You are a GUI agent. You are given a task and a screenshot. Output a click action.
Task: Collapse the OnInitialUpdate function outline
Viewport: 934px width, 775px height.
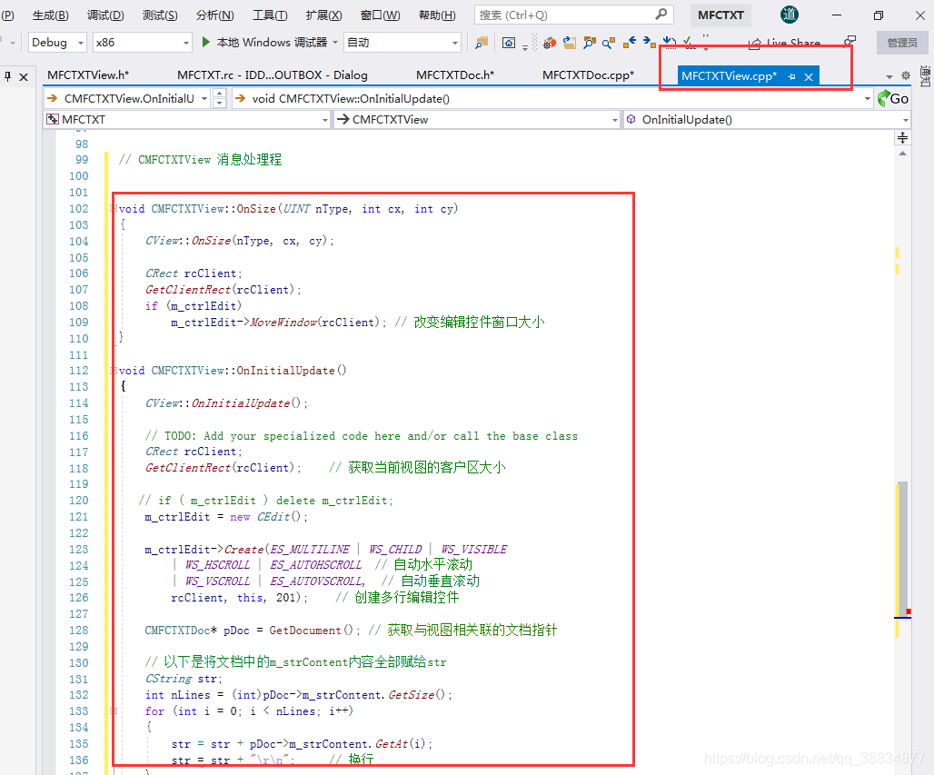tap(114, 371)
